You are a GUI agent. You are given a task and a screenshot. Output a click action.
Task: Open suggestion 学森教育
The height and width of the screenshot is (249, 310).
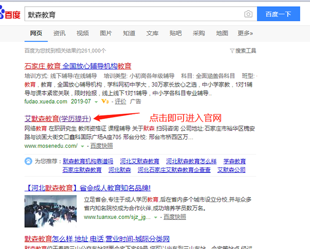234,161
